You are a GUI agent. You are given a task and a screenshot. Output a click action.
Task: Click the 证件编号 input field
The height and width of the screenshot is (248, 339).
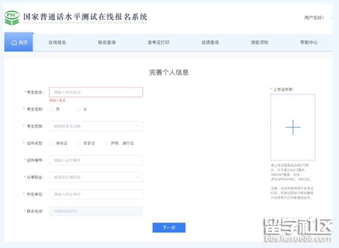click(x=96, y=160)
